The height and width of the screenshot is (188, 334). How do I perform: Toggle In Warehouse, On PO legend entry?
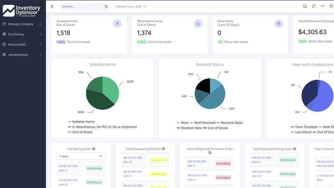click(102, 127)
